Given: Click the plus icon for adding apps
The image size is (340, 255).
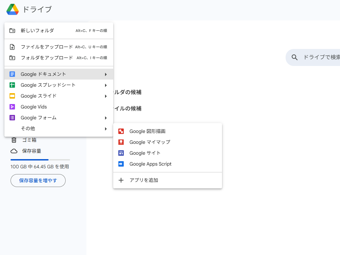Looking at the screenshot, I should 121,180.
